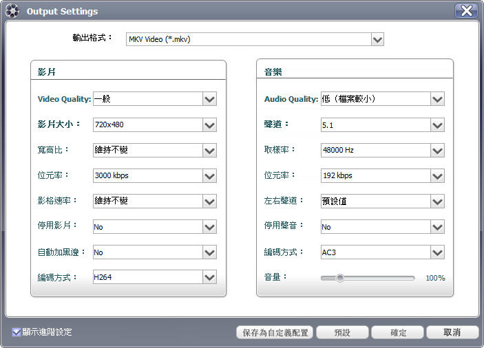Open the 停用聲音 dropdown

click(382, 227)
